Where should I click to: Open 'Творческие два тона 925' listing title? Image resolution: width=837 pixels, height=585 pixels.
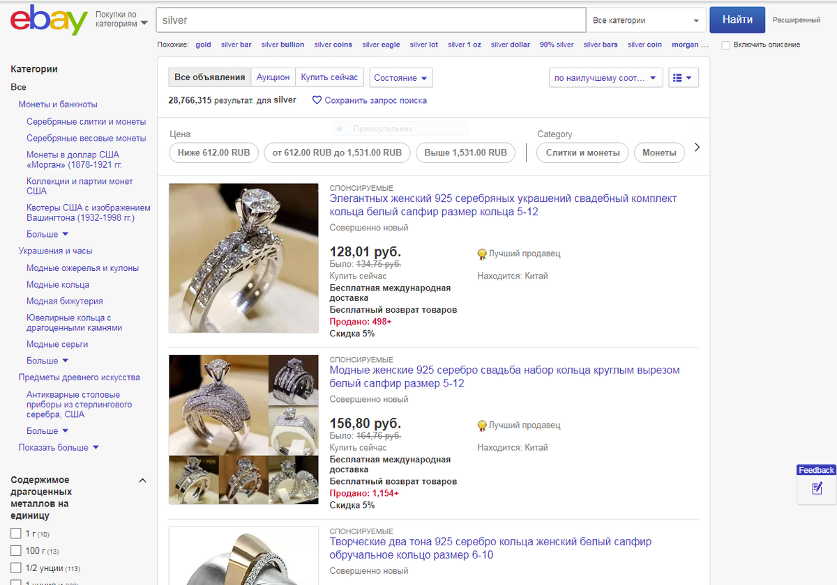(490, 548)
